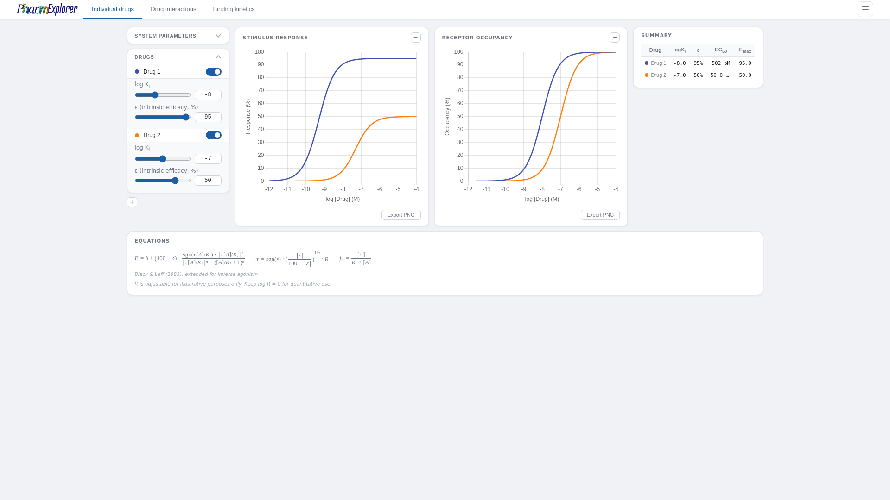Click the Emax column header
Screen dimensions: 890x500
coord(745,50)
